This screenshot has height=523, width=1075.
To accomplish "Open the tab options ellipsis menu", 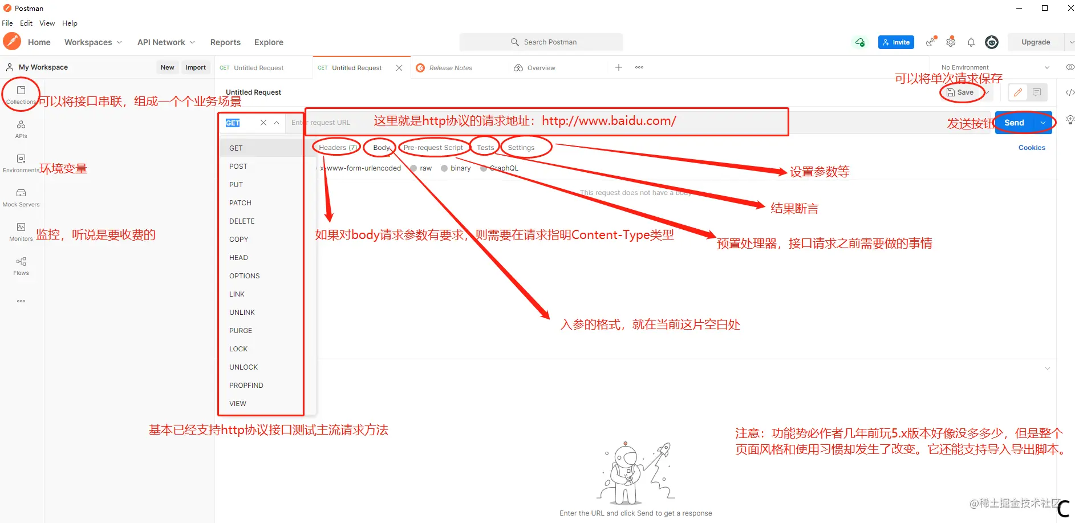I will pyautogui.click(x=639, y=67).
